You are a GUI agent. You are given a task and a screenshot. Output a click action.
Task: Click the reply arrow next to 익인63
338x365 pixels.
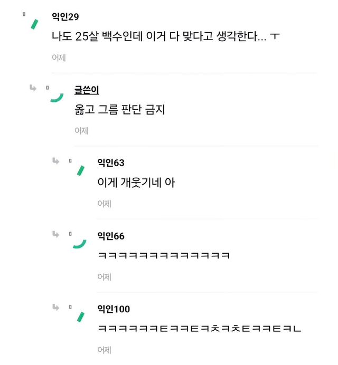pos(55,161)
